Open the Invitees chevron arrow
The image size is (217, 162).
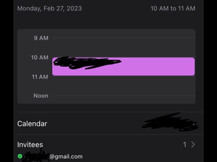pyautogui.click(x=193, y=144)
